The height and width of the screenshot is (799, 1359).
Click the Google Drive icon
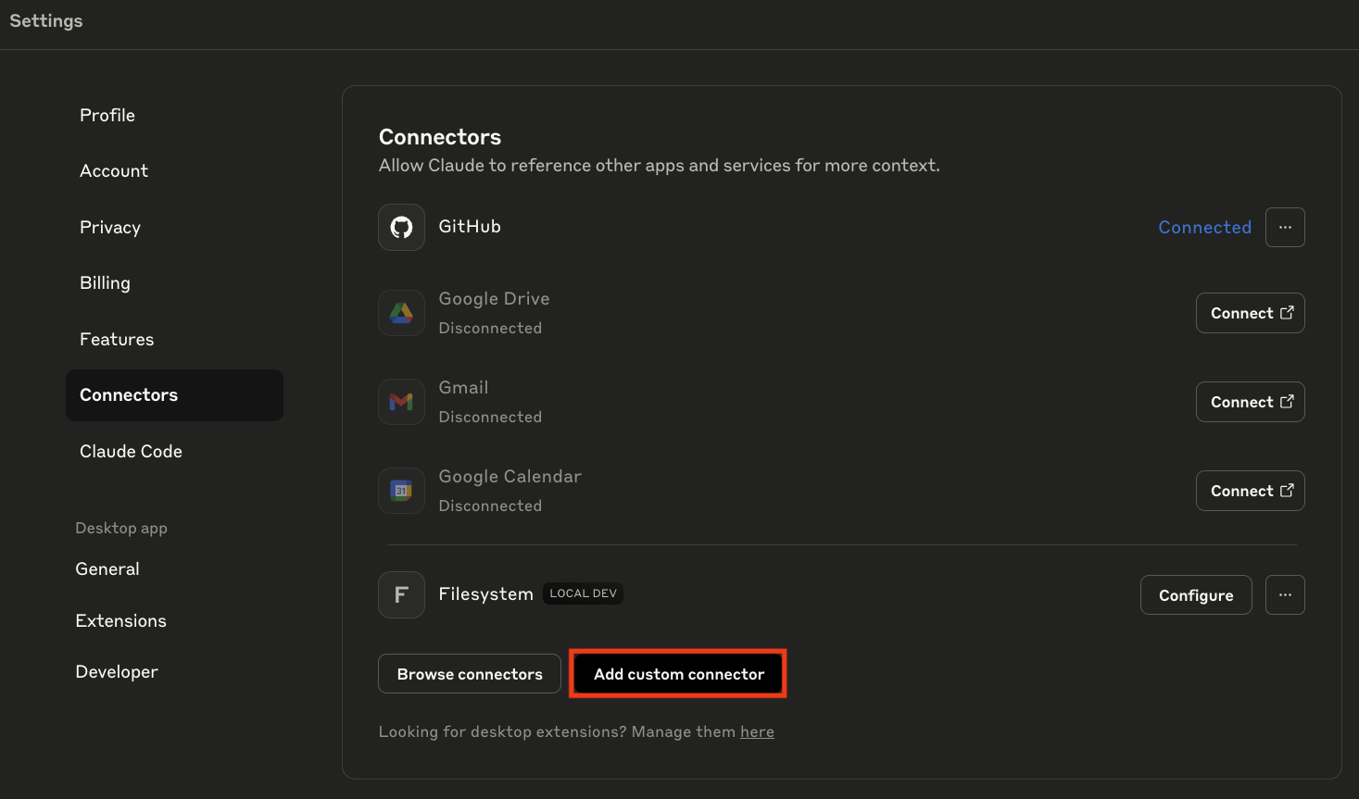[x=401, y=313]
